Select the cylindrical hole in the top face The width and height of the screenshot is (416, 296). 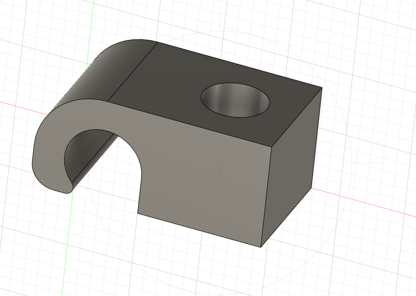coord(236,100)
